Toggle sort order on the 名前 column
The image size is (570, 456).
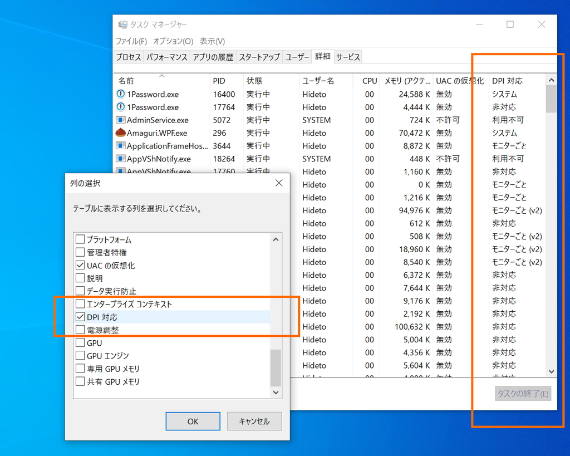[x=126, y=80]
